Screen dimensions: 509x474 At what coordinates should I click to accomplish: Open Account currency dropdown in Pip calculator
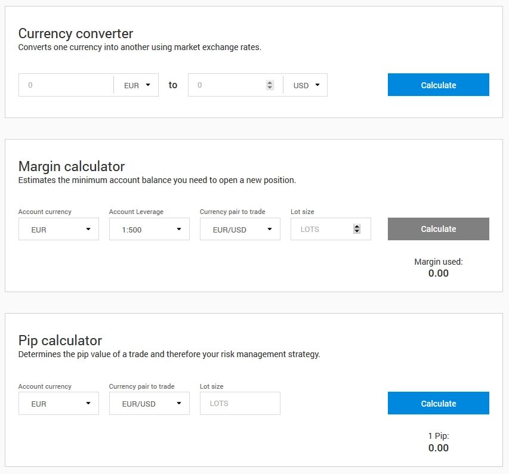(58, 404)
